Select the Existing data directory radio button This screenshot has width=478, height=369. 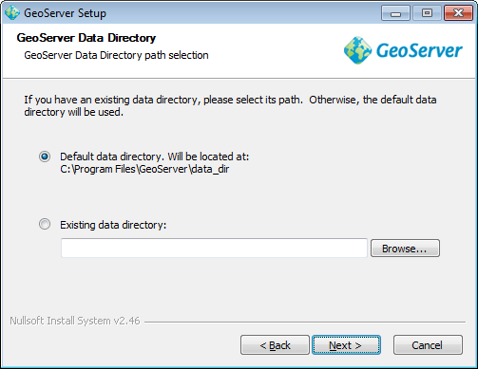(45, 224)
